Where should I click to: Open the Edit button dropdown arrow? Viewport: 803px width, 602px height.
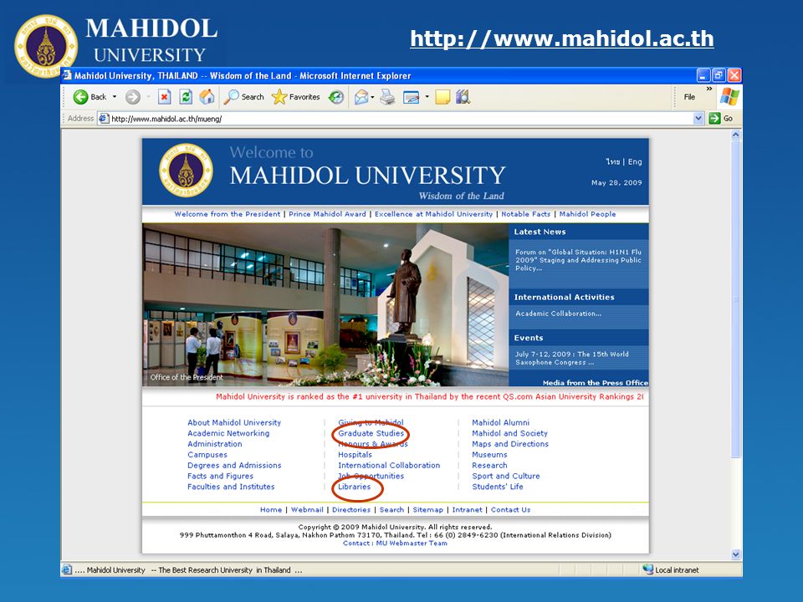(x=427, y=97)
